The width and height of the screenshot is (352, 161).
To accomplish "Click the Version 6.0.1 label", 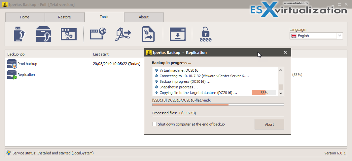I will click(335, 153).
